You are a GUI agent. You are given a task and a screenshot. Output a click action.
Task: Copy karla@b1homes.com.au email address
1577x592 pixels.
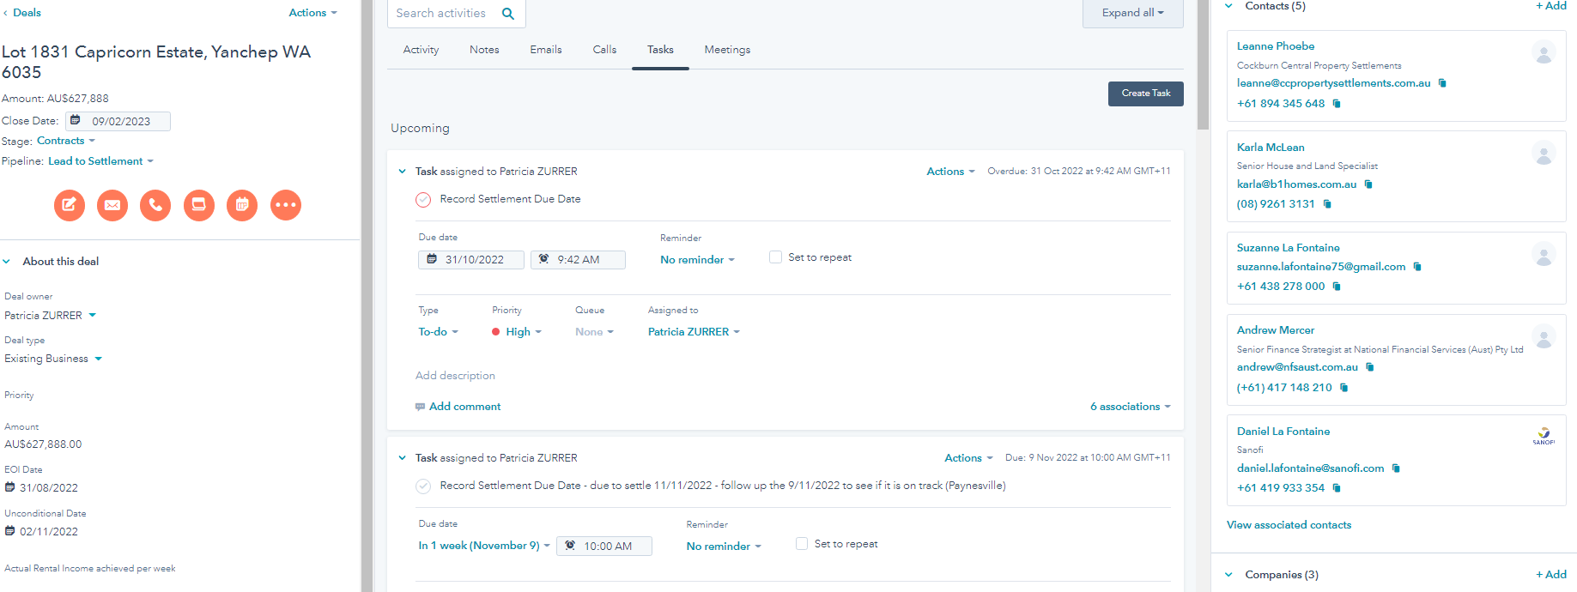1368,184
